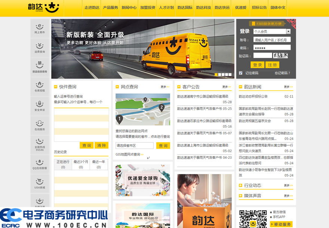Image resolution: width=329 pixels, height=228 pixels.
Task: Click the tracking number text area
Action: 82,125
